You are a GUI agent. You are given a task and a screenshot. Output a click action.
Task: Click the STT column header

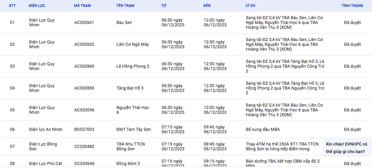[12, 6]
